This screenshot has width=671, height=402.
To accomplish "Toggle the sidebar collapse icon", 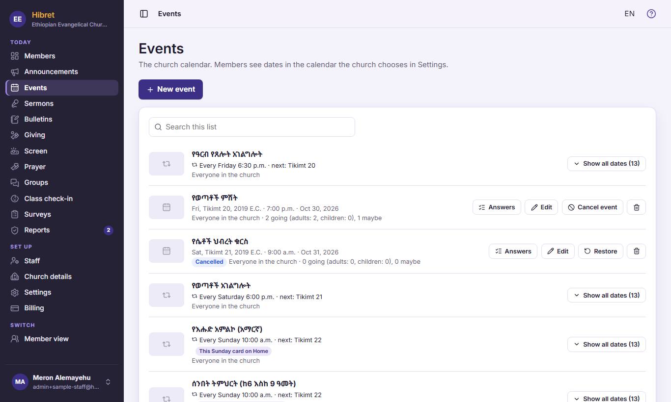I will pyautogui.click(x=144, y=14).
